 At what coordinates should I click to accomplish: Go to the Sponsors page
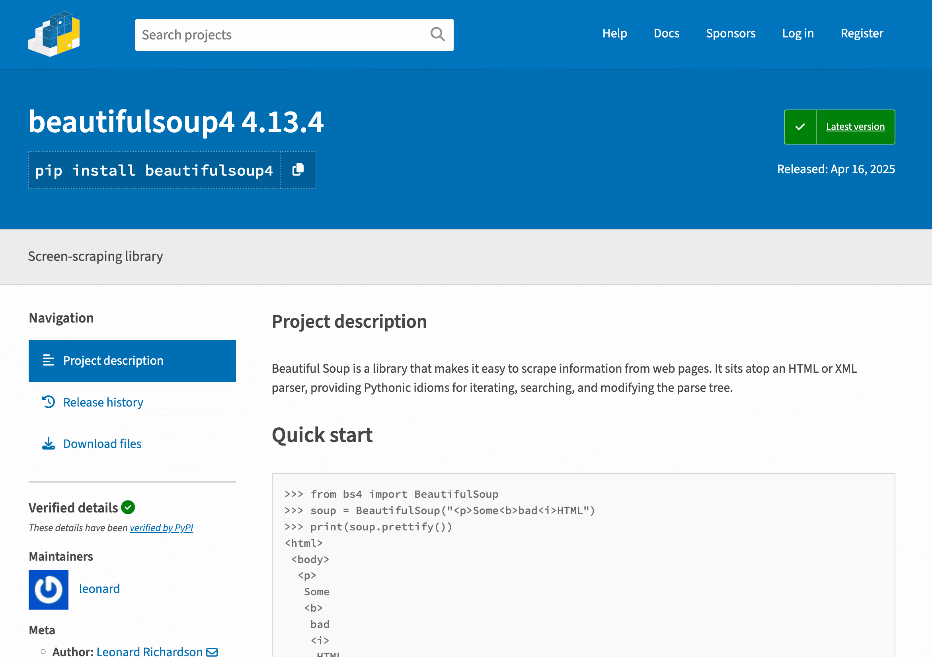(x=731, y=33)
